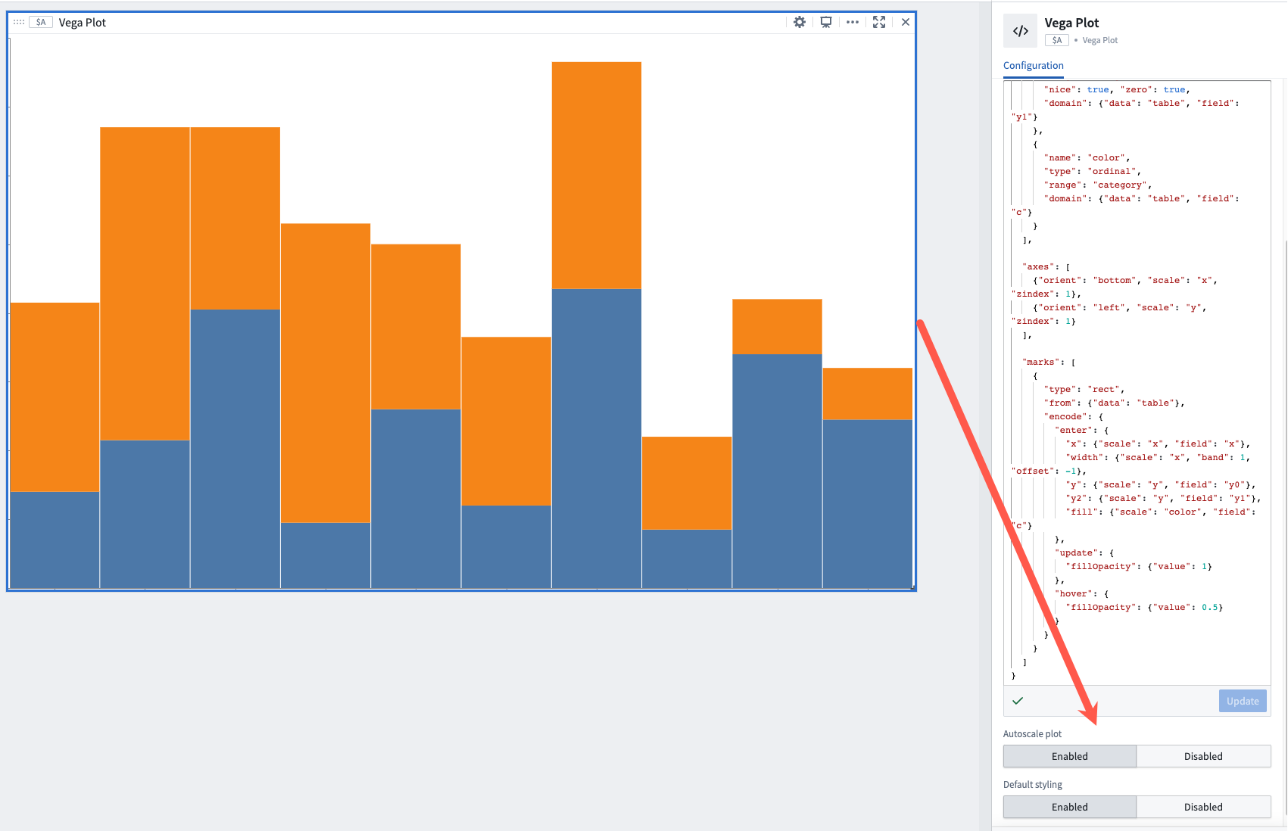Click the orange segment of the tallest bar
This screenshot has width=1288, height=831.
coord(597,175)
